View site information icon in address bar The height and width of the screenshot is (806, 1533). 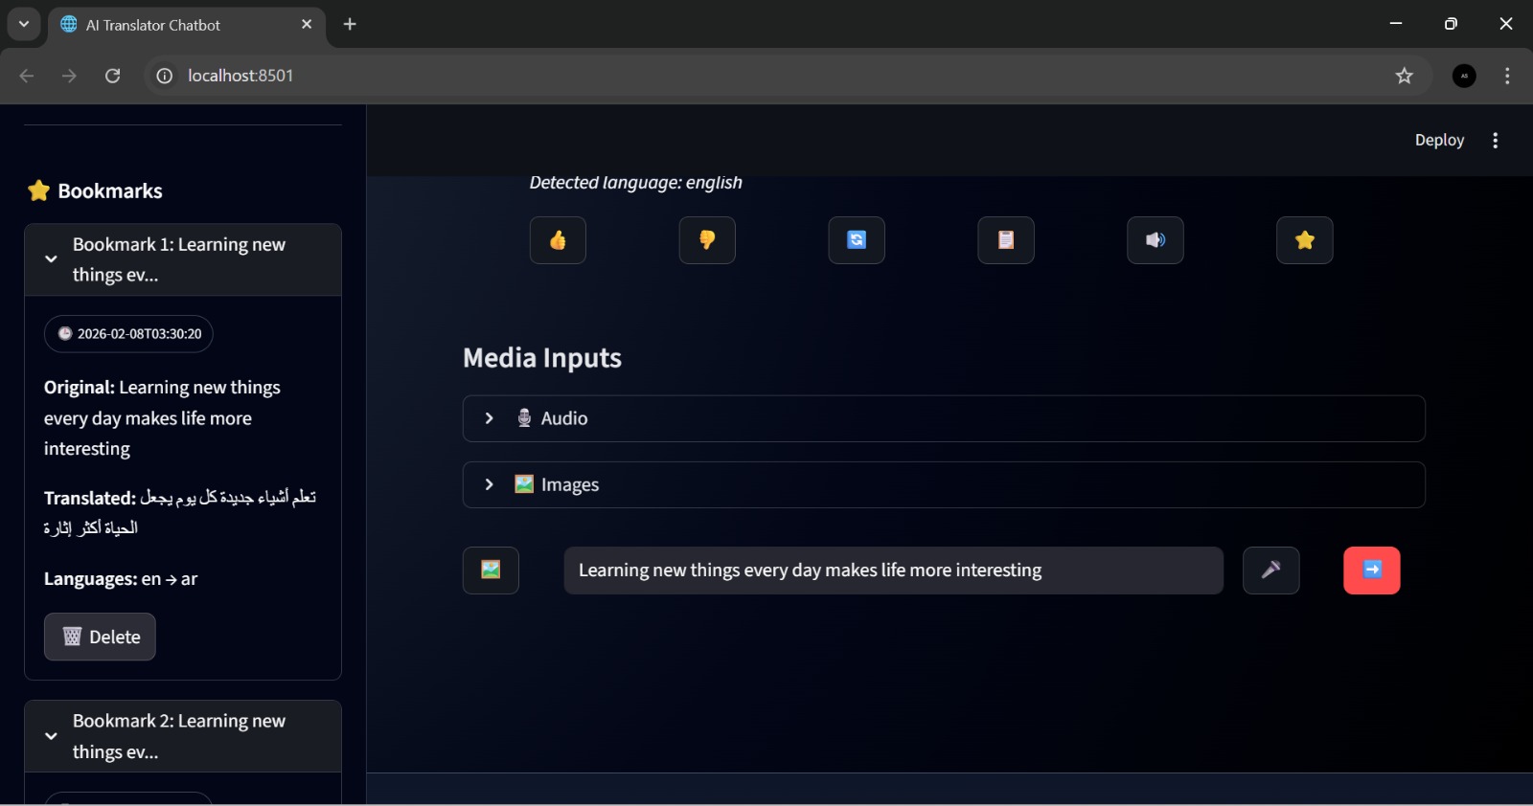(165, 76)
